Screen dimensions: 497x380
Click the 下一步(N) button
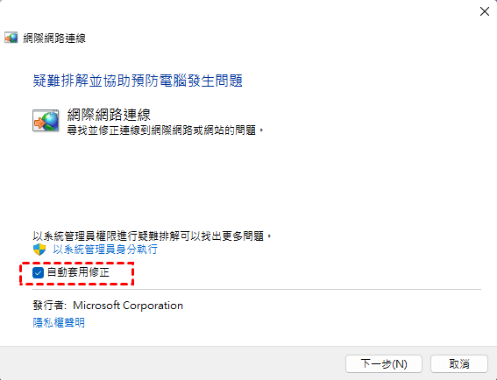384,364
